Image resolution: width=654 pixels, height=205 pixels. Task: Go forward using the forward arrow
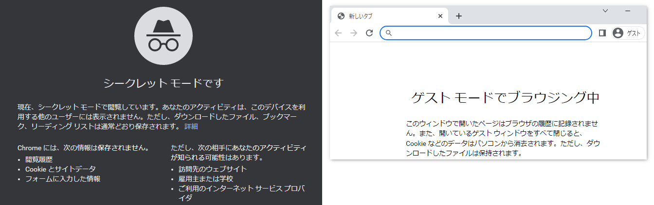coord(354,33)
